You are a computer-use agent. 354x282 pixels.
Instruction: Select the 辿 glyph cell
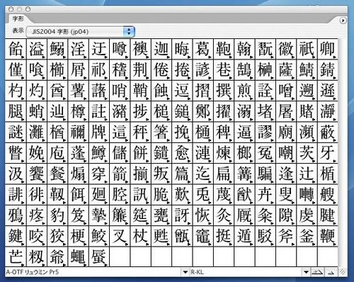[x=57, y=111]
